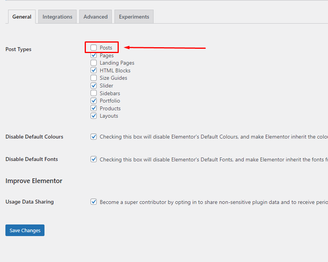The width and height of the screenshot is (328, 262).
Task: Open the Experiments tab
Action: [134, 17]
